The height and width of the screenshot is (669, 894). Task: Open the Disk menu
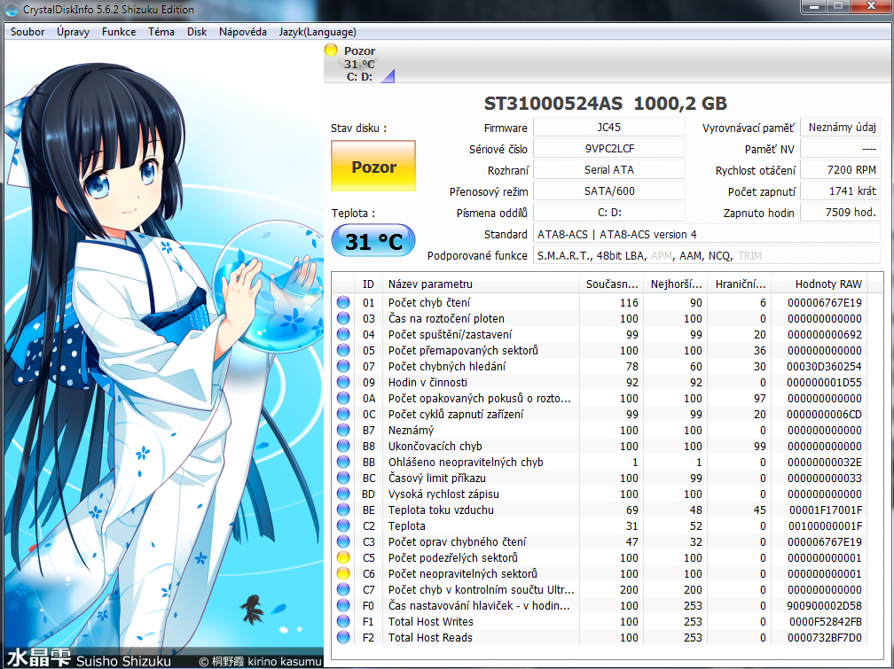pos(197,32)
